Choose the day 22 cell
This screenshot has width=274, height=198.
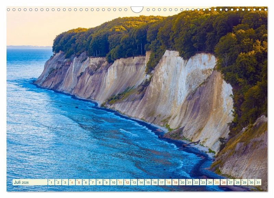point(196,182)
